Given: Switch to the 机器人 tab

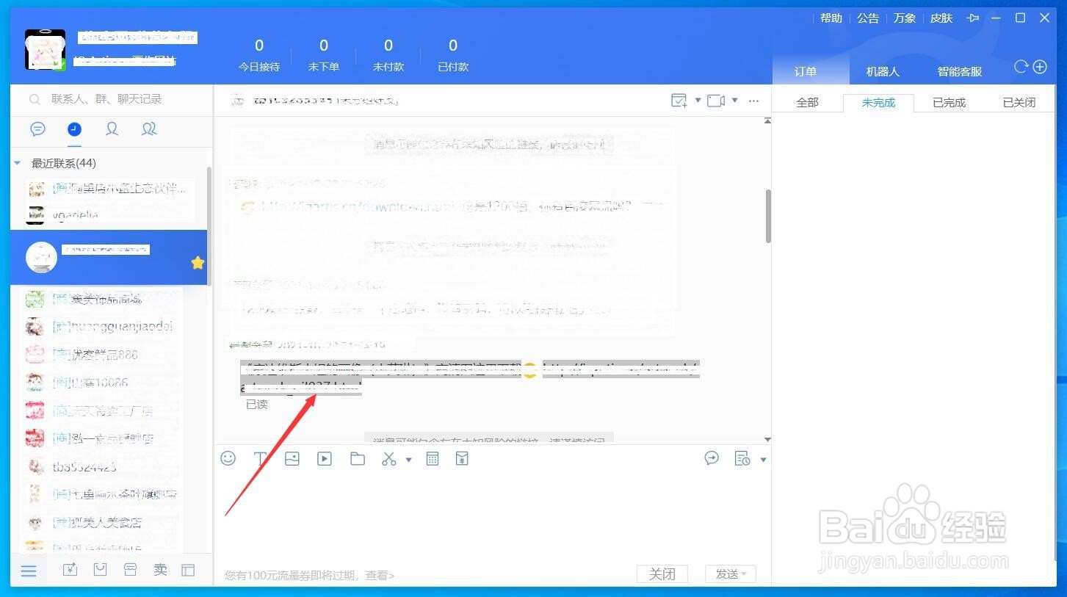Looking at the screenshot, I should (x=883, y=71).
